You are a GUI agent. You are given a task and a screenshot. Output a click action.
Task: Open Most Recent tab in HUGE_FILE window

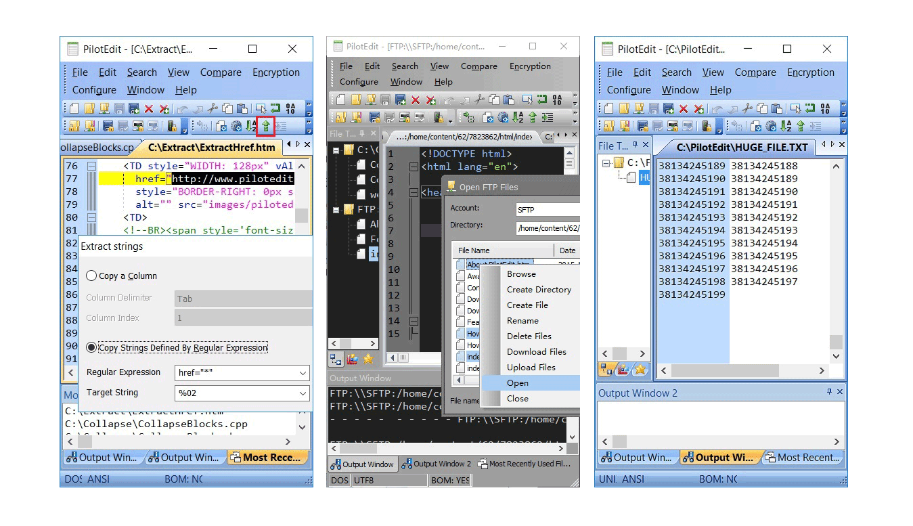(802, 458)
